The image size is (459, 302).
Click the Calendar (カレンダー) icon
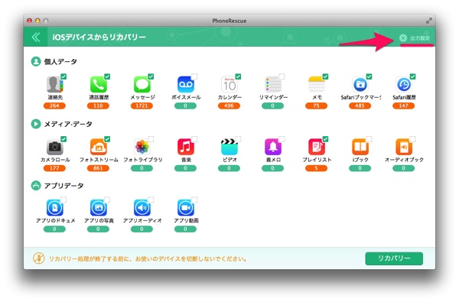tap(229, 85)
